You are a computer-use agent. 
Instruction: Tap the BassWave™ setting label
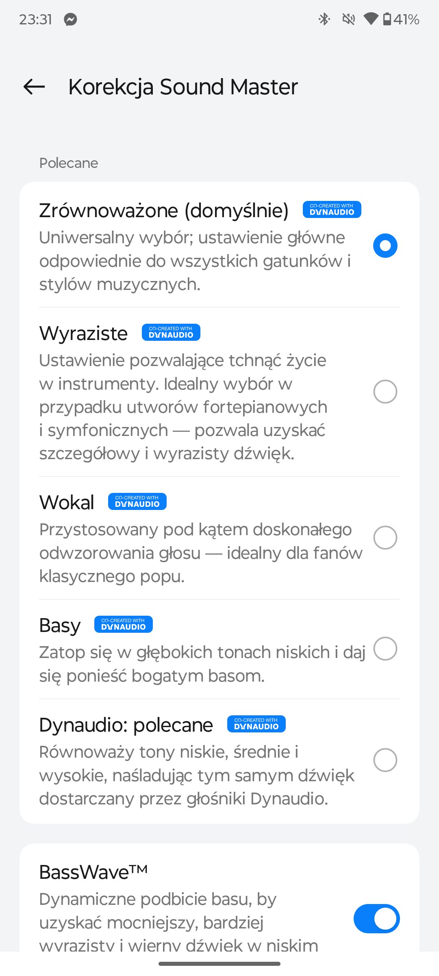tap(93, 872)
